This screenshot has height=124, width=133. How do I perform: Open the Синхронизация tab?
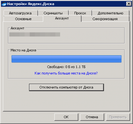point(105,19)
